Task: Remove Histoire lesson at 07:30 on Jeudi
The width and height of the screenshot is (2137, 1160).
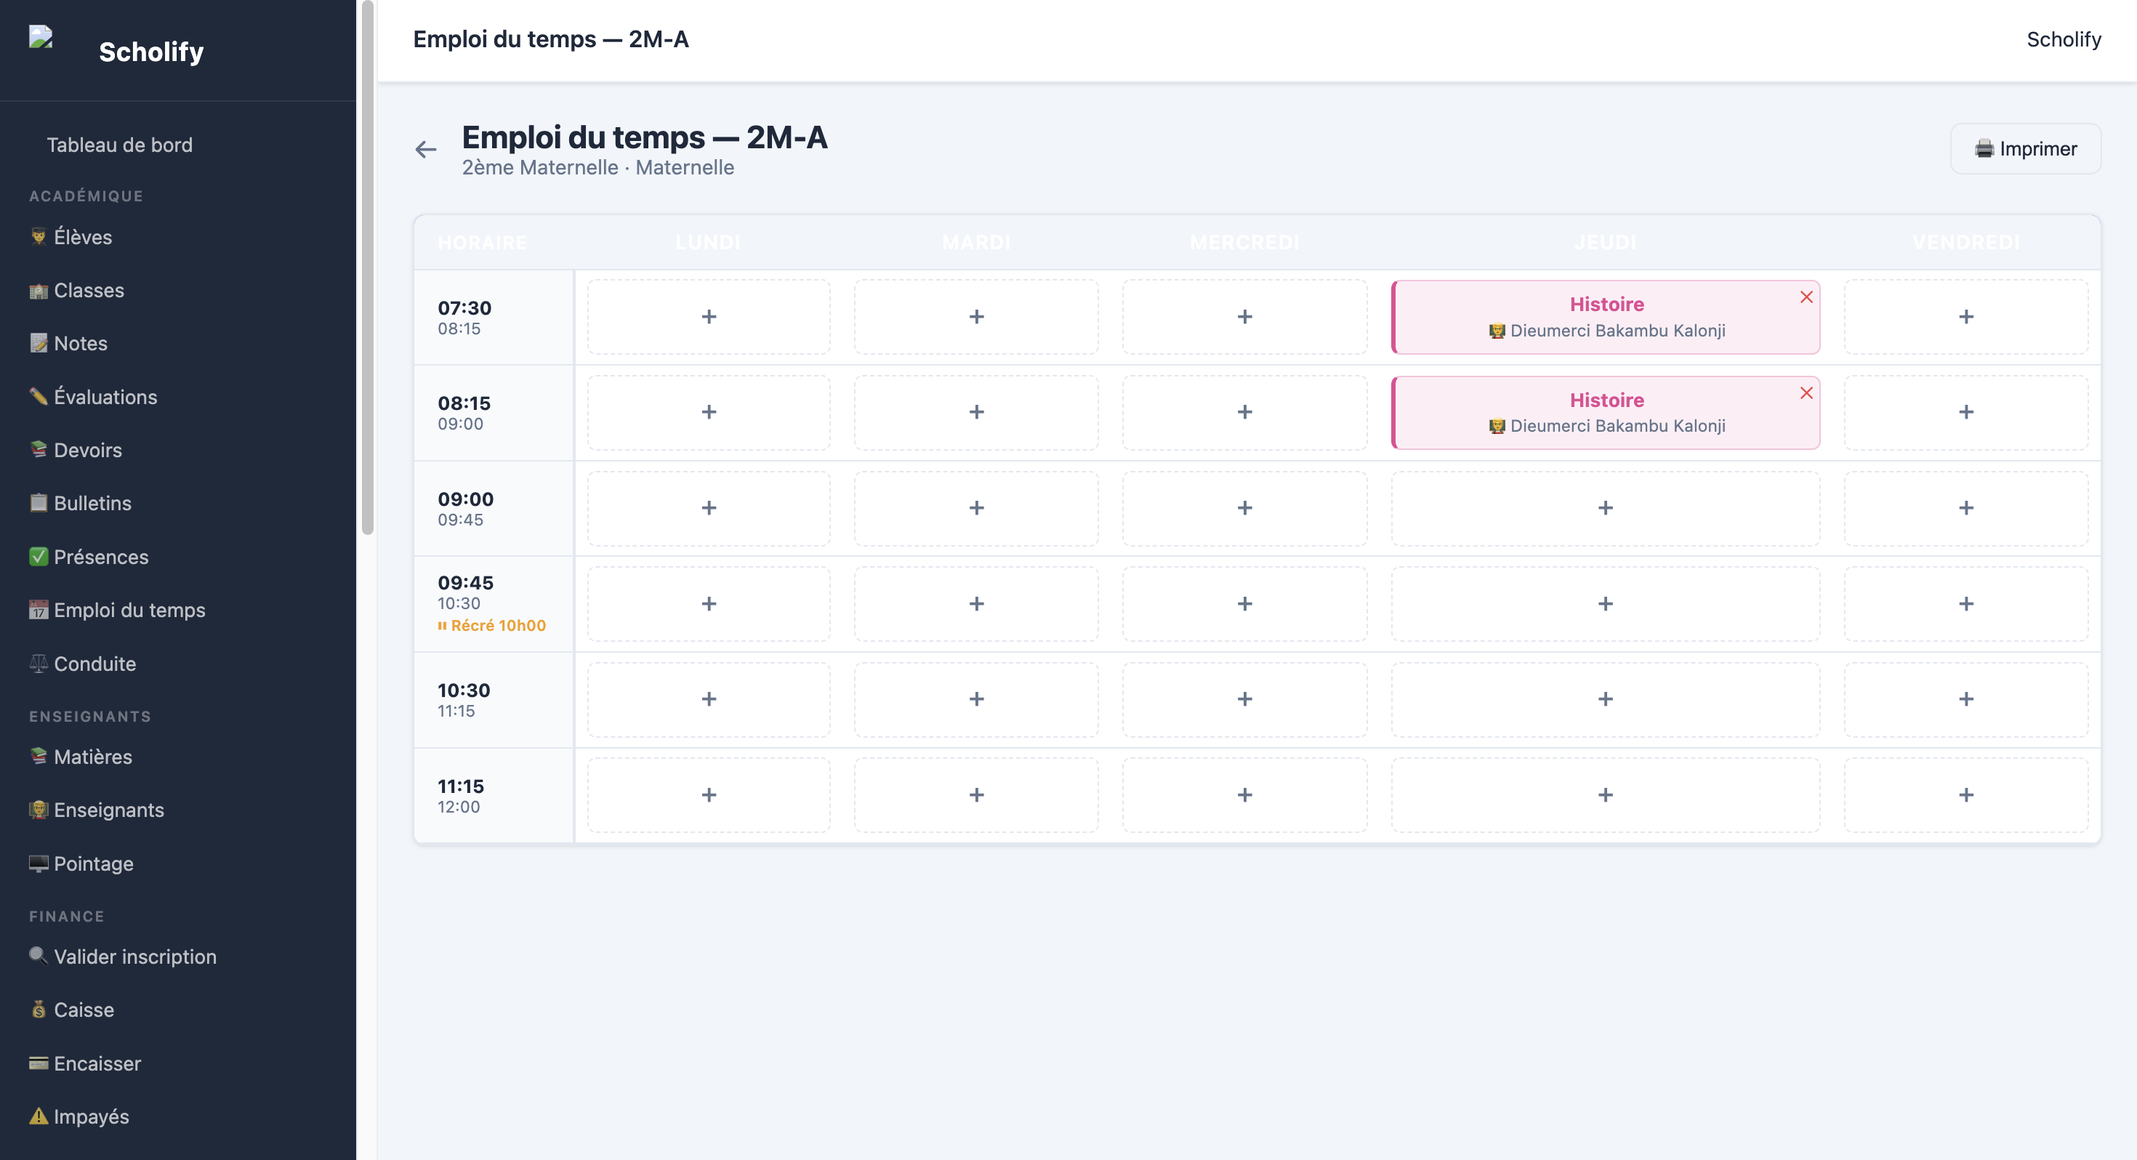Action: [1806, 297]
